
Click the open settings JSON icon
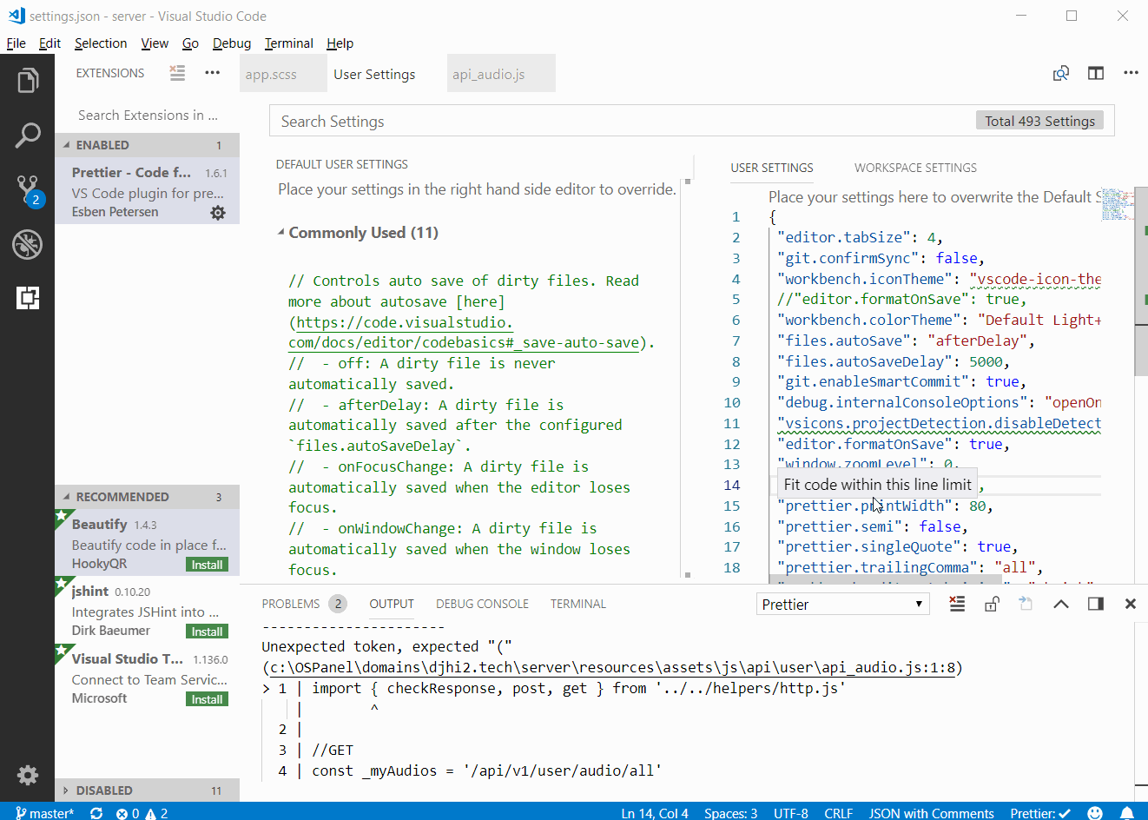(x=1061, y=74)
